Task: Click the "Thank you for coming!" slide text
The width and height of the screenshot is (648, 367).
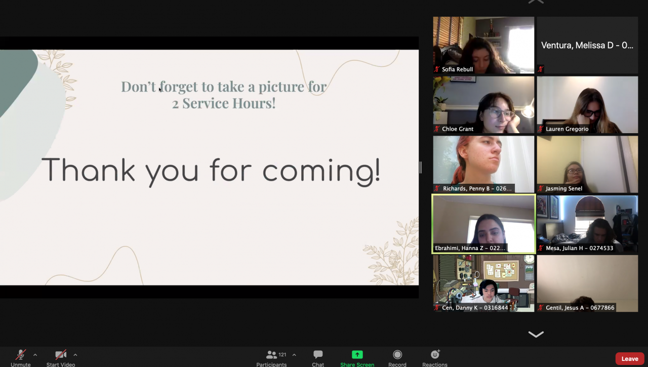Action: [211, 171]
